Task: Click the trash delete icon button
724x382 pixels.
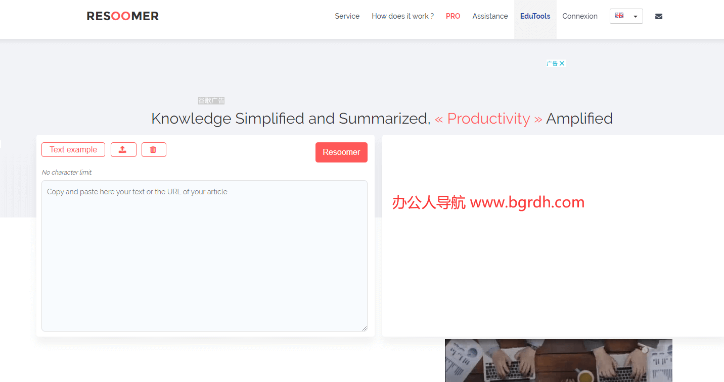Action: tap(154, 150)
